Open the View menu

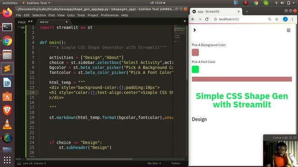pyautogui.click(x=61, y=15)
